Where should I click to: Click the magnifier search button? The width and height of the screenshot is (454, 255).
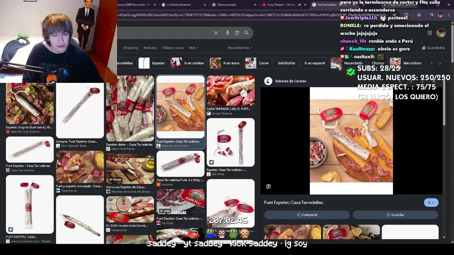pos(246,33)
